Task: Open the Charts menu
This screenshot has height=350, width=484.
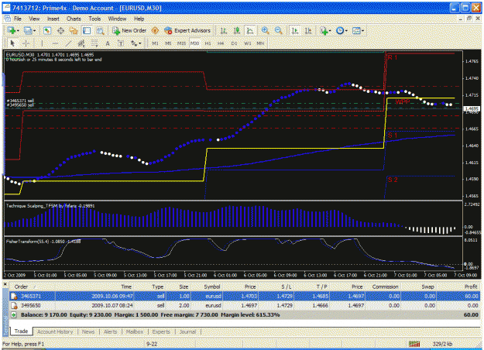Action: coord(74,19)
